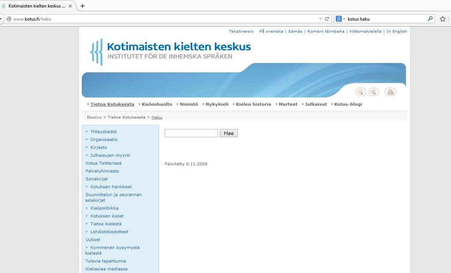Click the Hae search button
Image resolution: width=451 pixels, height=273 pixels.
coord(229,133)
